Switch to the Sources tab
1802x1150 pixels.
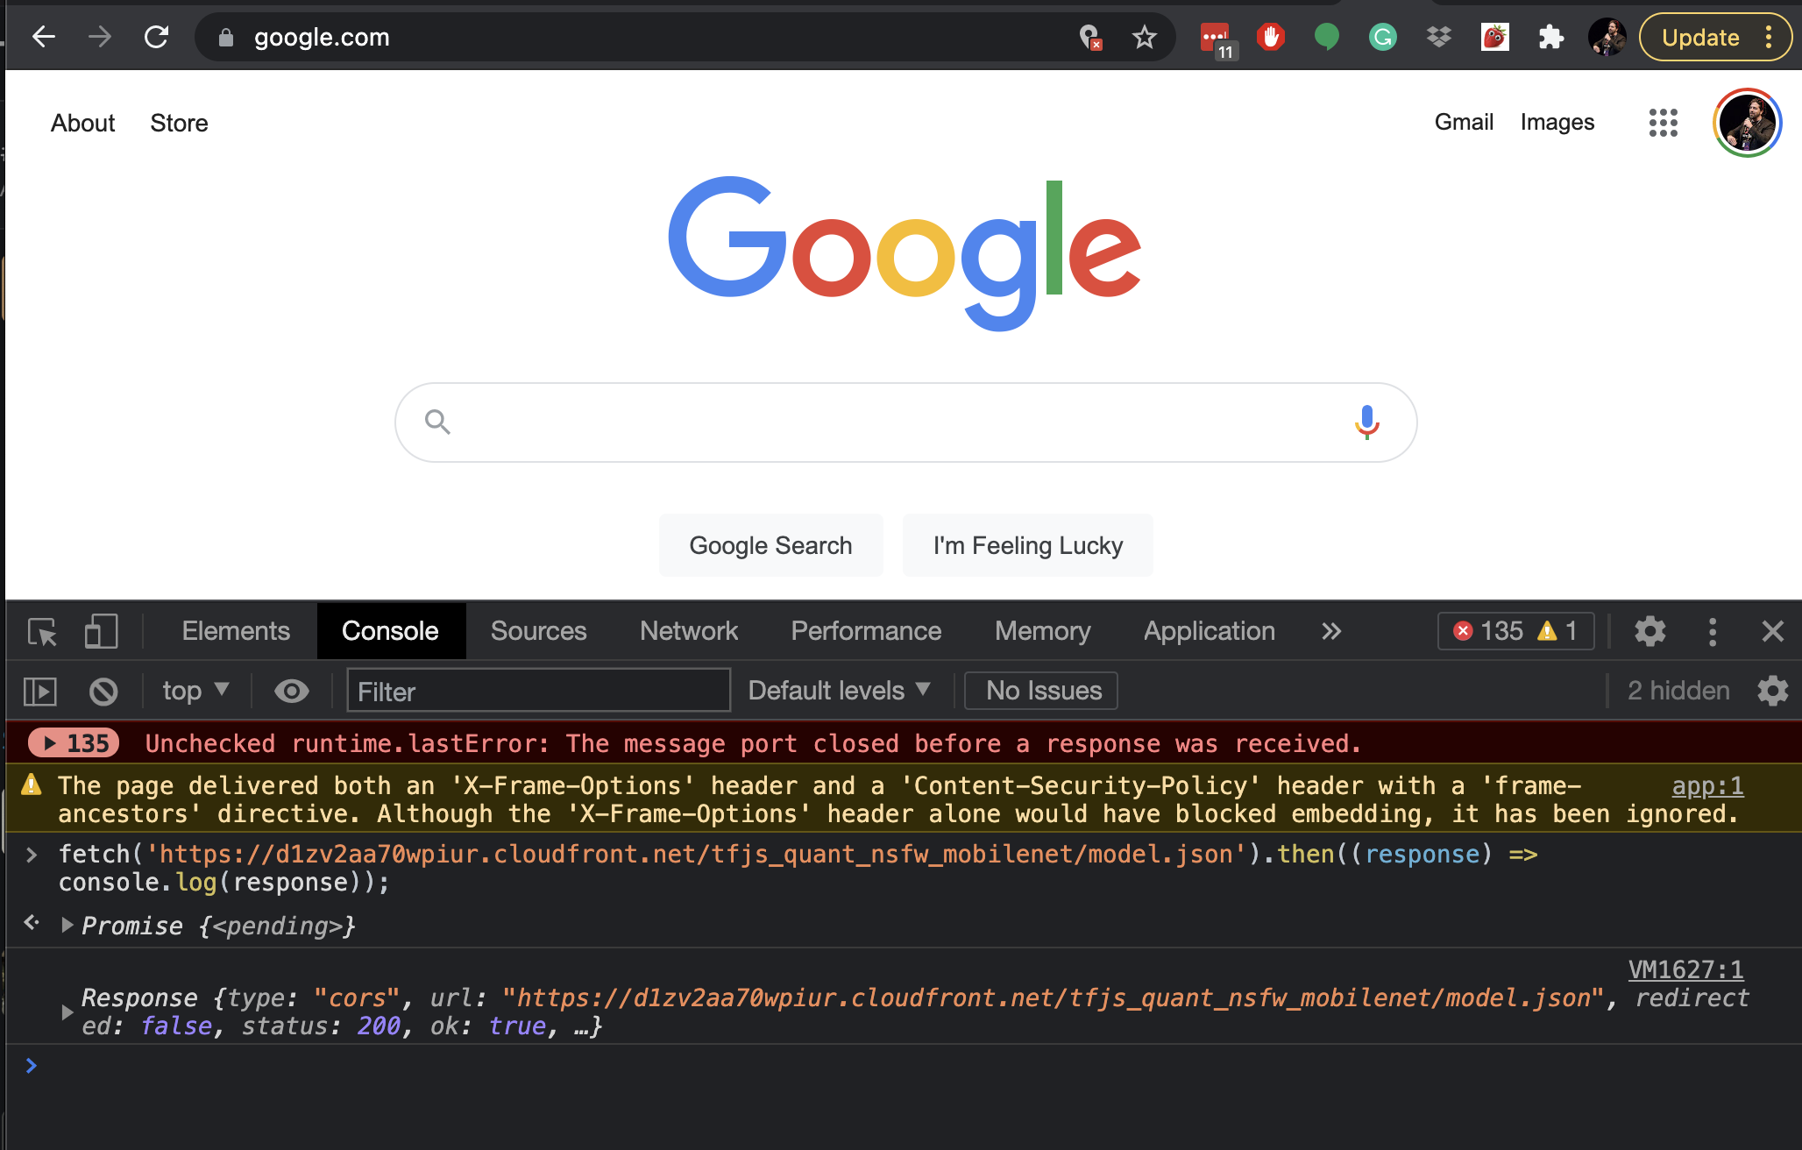pyautogui.click(x=538, y=631)
